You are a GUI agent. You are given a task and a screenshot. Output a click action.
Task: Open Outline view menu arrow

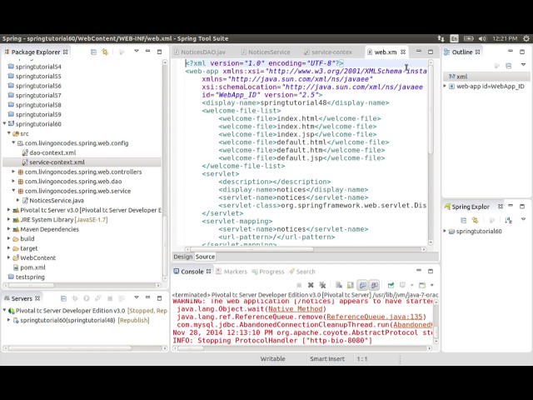tap(524, 65)
